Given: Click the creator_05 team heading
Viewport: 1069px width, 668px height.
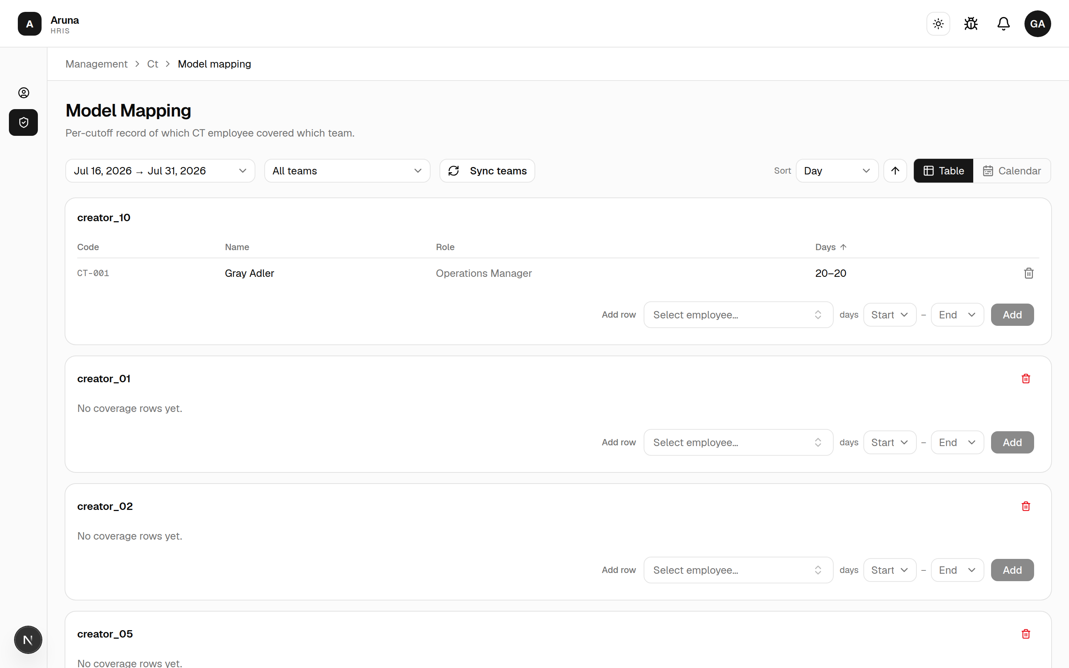Looking at the screenshot, I should (x=105, y=635).
